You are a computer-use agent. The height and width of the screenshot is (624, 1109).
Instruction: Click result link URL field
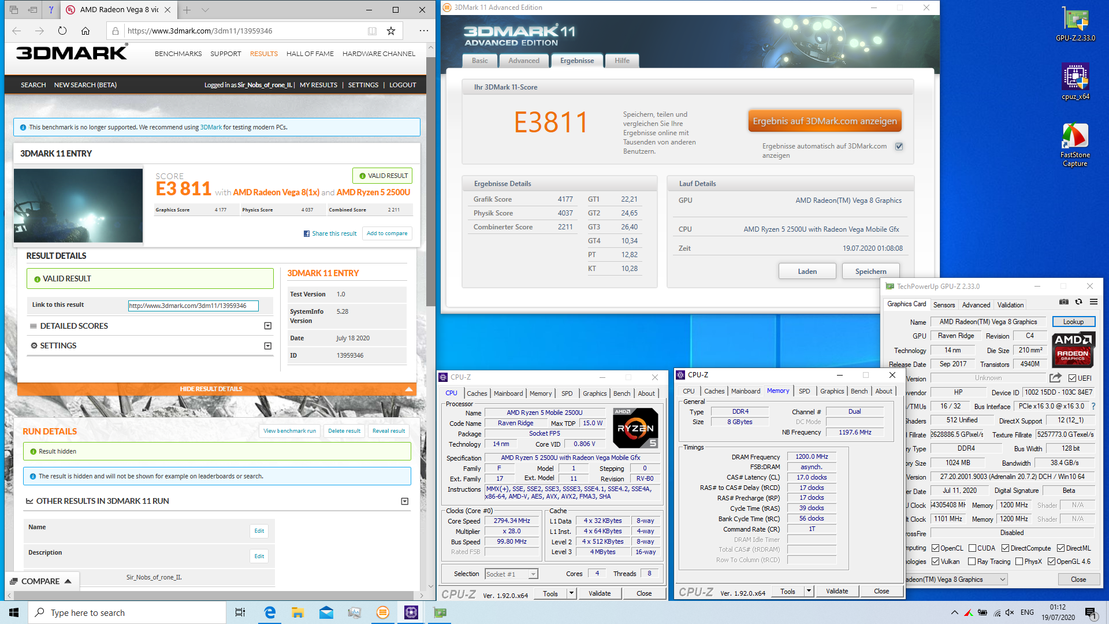(193, 306)
